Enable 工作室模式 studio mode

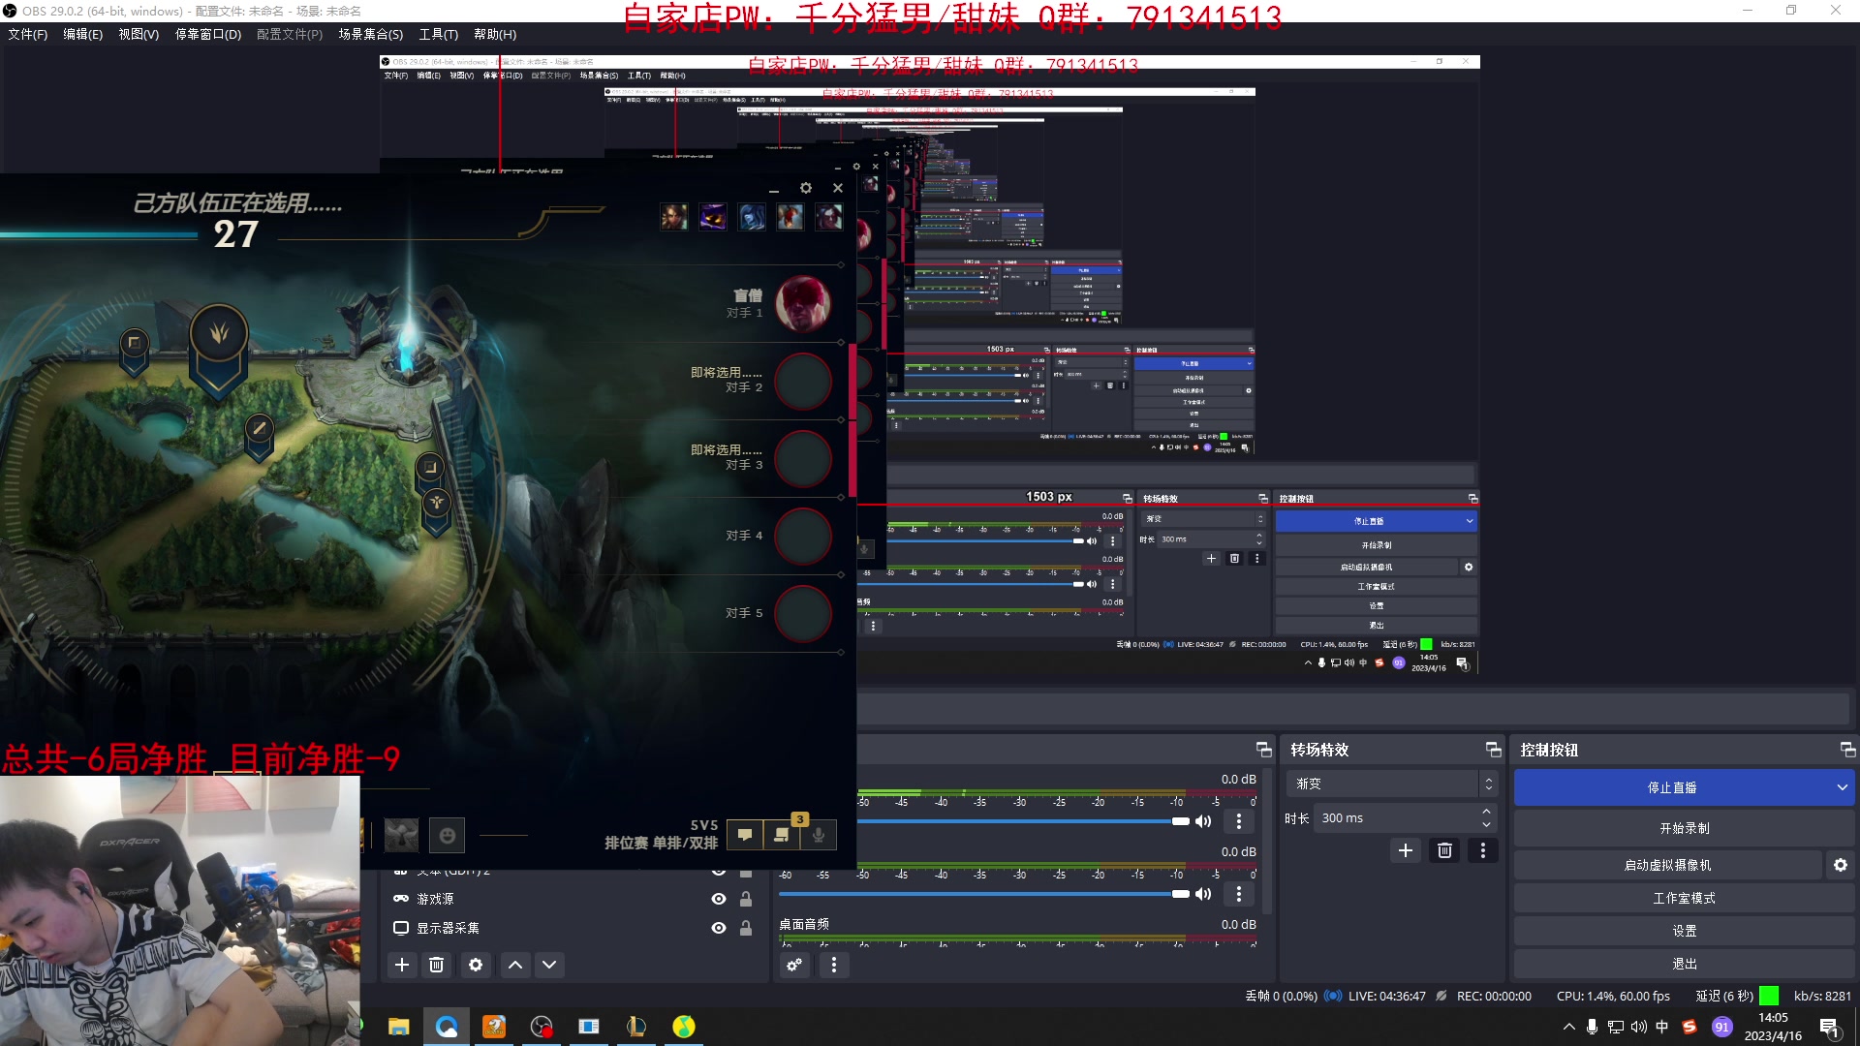point(1685,898)
